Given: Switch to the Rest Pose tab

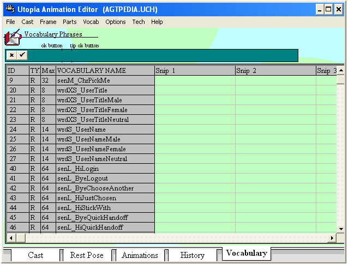Looking at the screenshot, I should click(87, 255).
